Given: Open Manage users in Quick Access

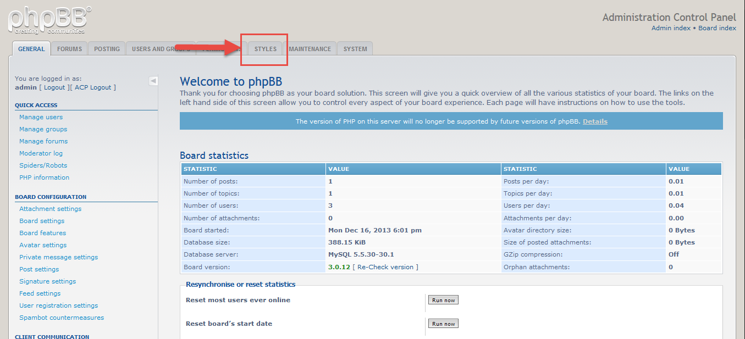Looking at the screenshot, I should coord(41,117).
